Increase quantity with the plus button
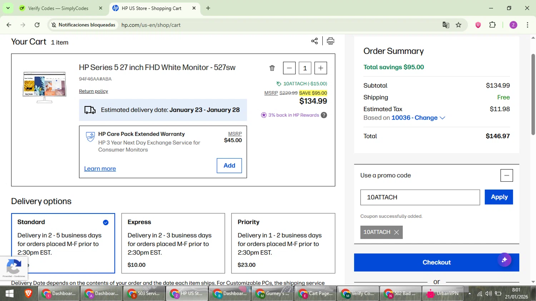Viewport: 536px width, 301px height. click(321, 68)
